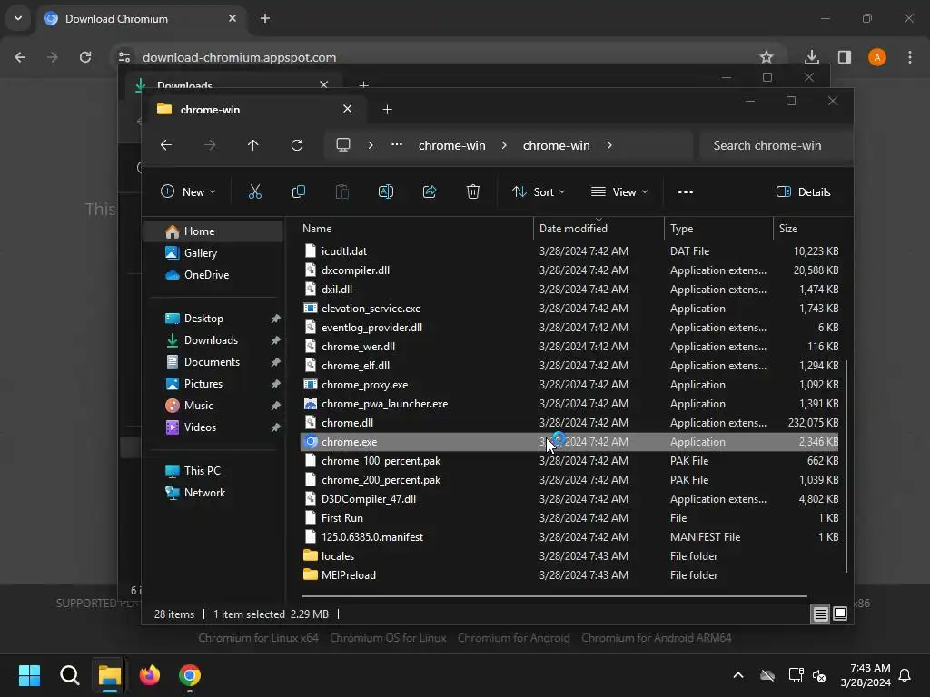Open the Sort dropdown menu
The width and height of the screenshot is (930, 697).
[539, 192]
